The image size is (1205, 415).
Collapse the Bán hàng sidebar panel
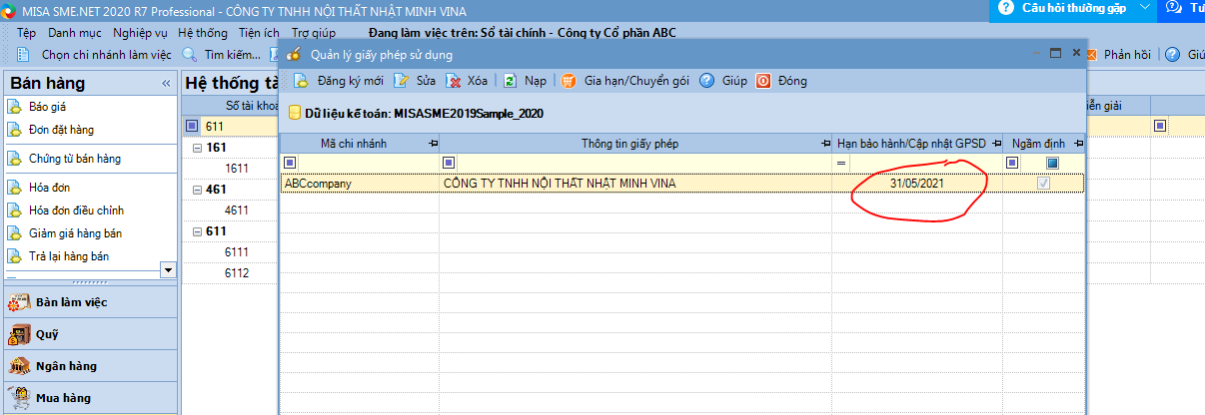point(166,84)
